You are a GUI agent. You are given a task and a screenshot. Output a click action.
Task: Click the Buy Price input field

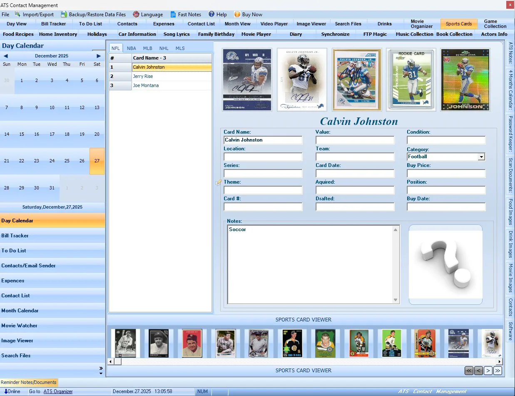point(446,173)
